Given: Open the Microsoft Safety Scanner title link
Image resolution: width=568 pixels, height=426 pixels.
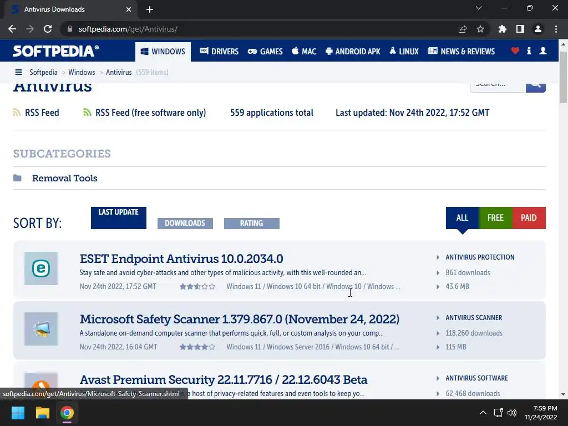Looking at the screenshot, I should 240,319.
